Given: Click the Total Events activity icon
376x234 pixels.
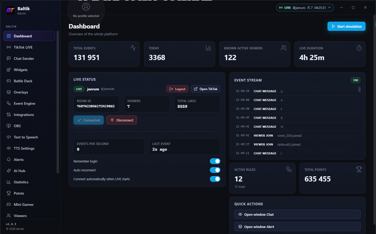Looking at the screenshot, I should [x=133, y=48].
